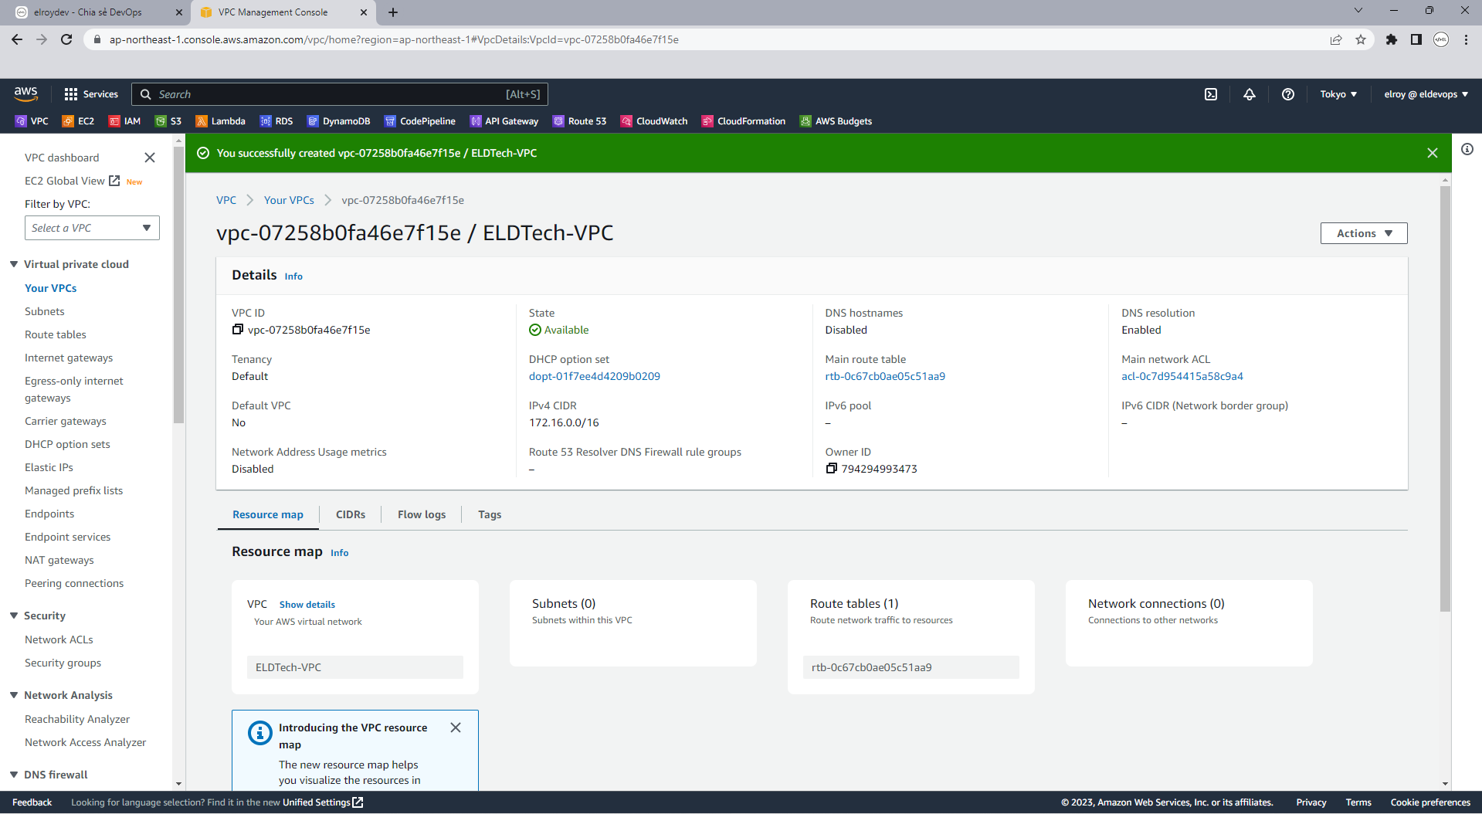Viewport: 1482px width, 814px height.
Task: Open the CloudFormation service shortcut
Action: pyautogui.click(x=744, y=121)
